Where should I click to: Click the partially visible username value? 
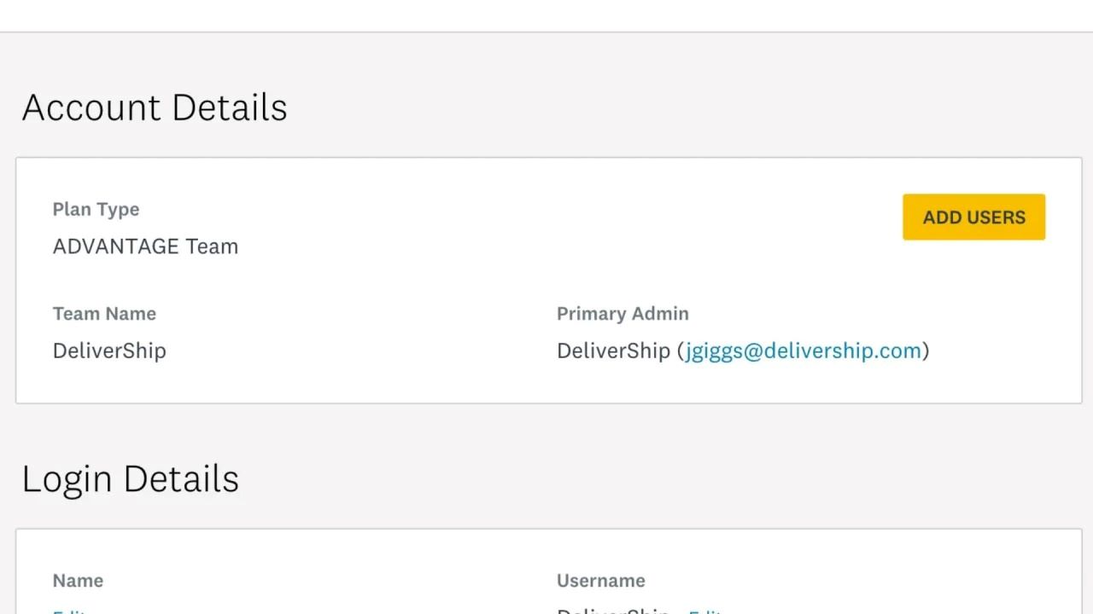click(x=613, y=611)
